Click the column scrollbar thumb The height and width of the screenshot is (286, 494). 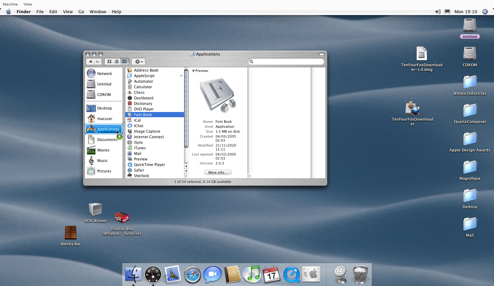click(186, 108)
